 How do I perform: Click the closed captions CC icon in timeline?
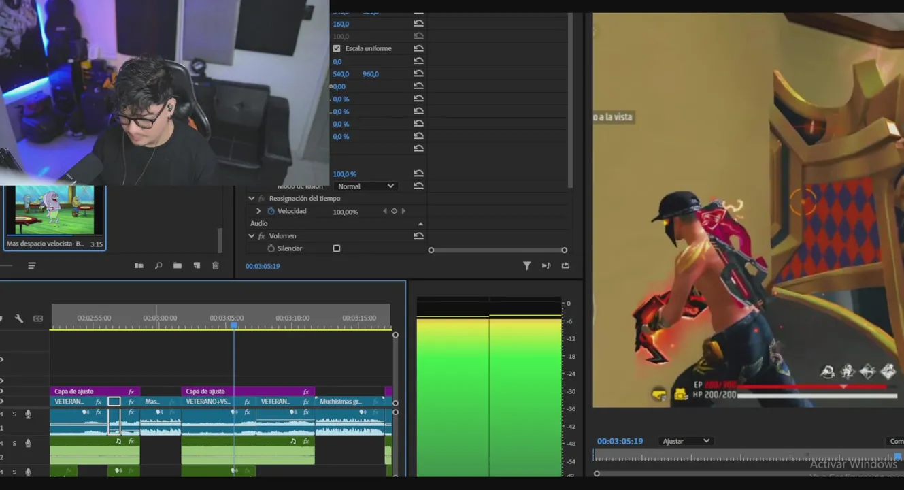38,318
